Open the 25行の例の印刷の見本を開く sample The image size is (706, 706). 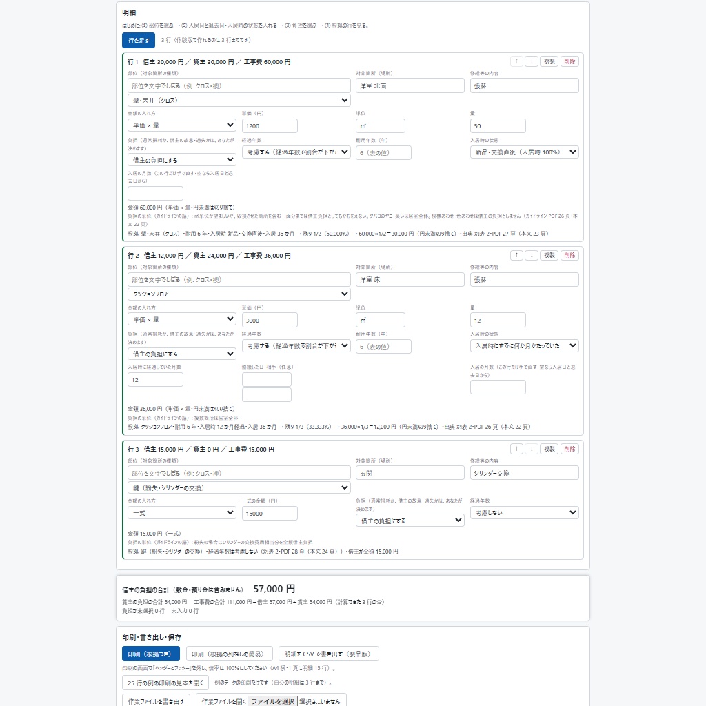pos(165,683)
